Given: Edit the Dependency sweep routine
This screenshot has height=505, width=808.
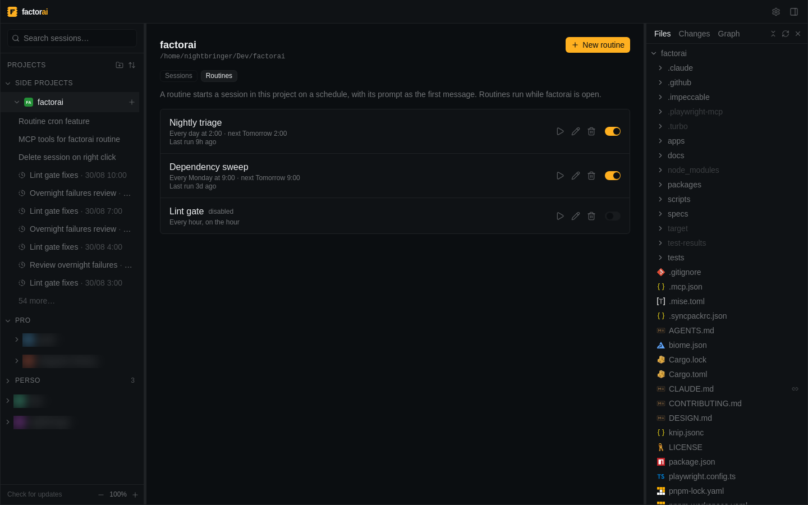Looking at the screenshot, I should tap(576, 176).
